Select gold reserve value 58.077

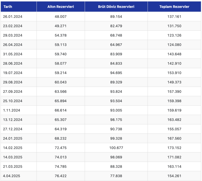coord(61,63)
